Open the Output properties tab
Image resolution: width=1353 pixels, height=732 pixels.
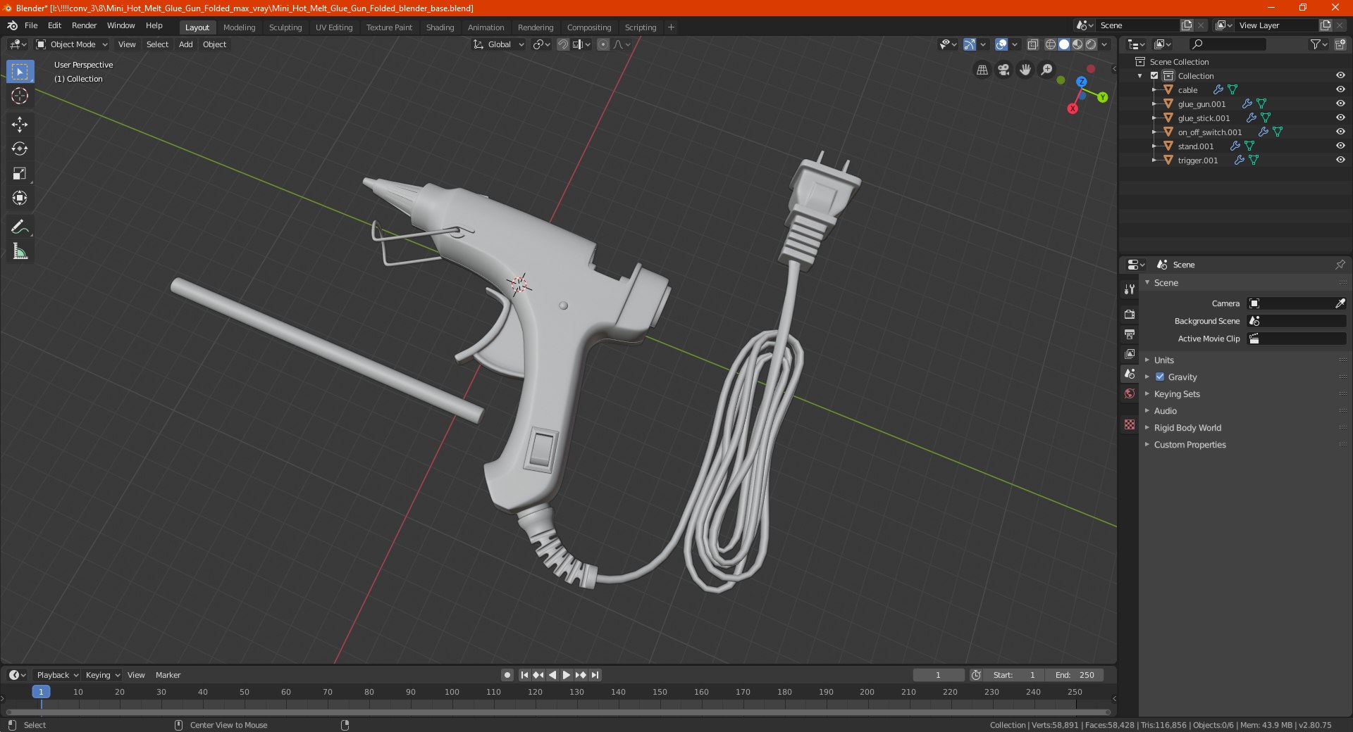click(x=1130, y=334)
